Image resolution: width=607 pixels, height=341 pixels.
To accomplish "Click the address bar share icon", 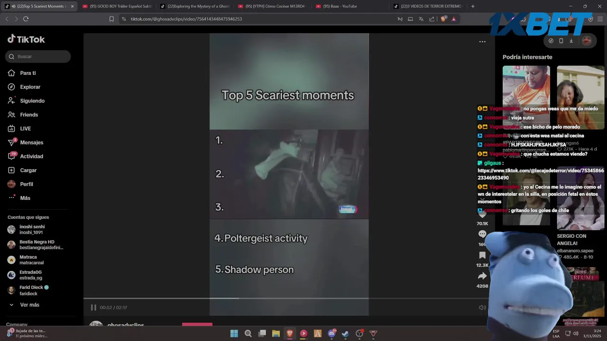I will pyautogui.click(x=432, y=19).
